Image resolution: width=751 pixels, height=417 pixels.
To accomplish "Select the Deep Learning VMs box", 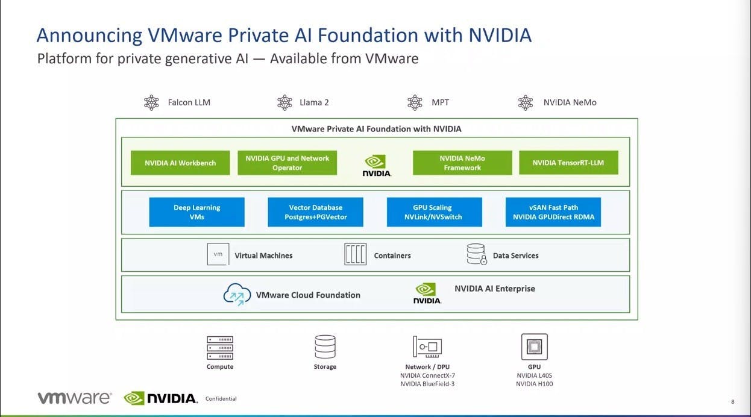I will coord(197,212).
